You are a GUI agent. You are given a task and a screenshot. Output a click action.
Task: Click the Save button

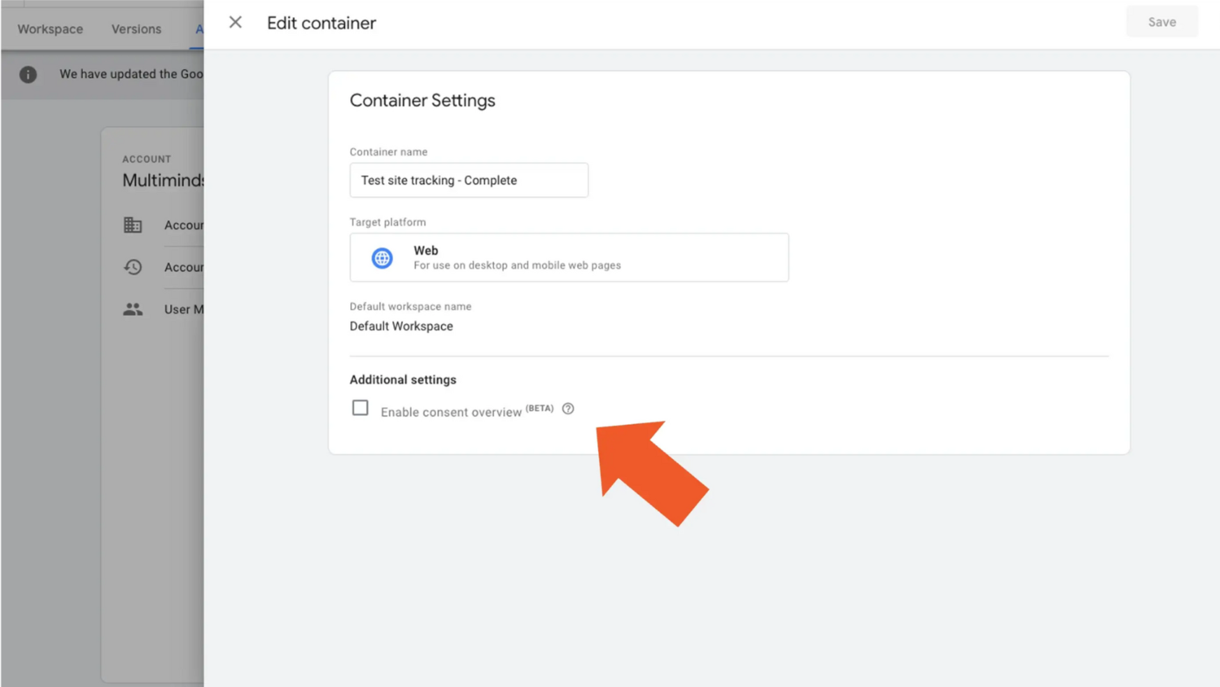pyautogui.click(x=1162, y=22)
